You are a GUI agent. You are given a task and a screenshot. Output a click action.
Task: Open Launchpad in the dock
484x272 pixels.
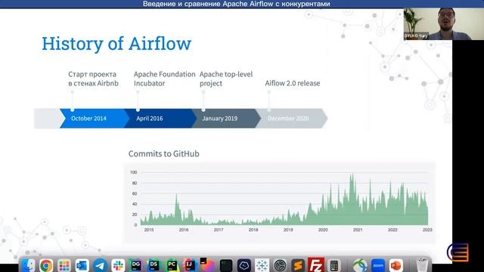64,265
